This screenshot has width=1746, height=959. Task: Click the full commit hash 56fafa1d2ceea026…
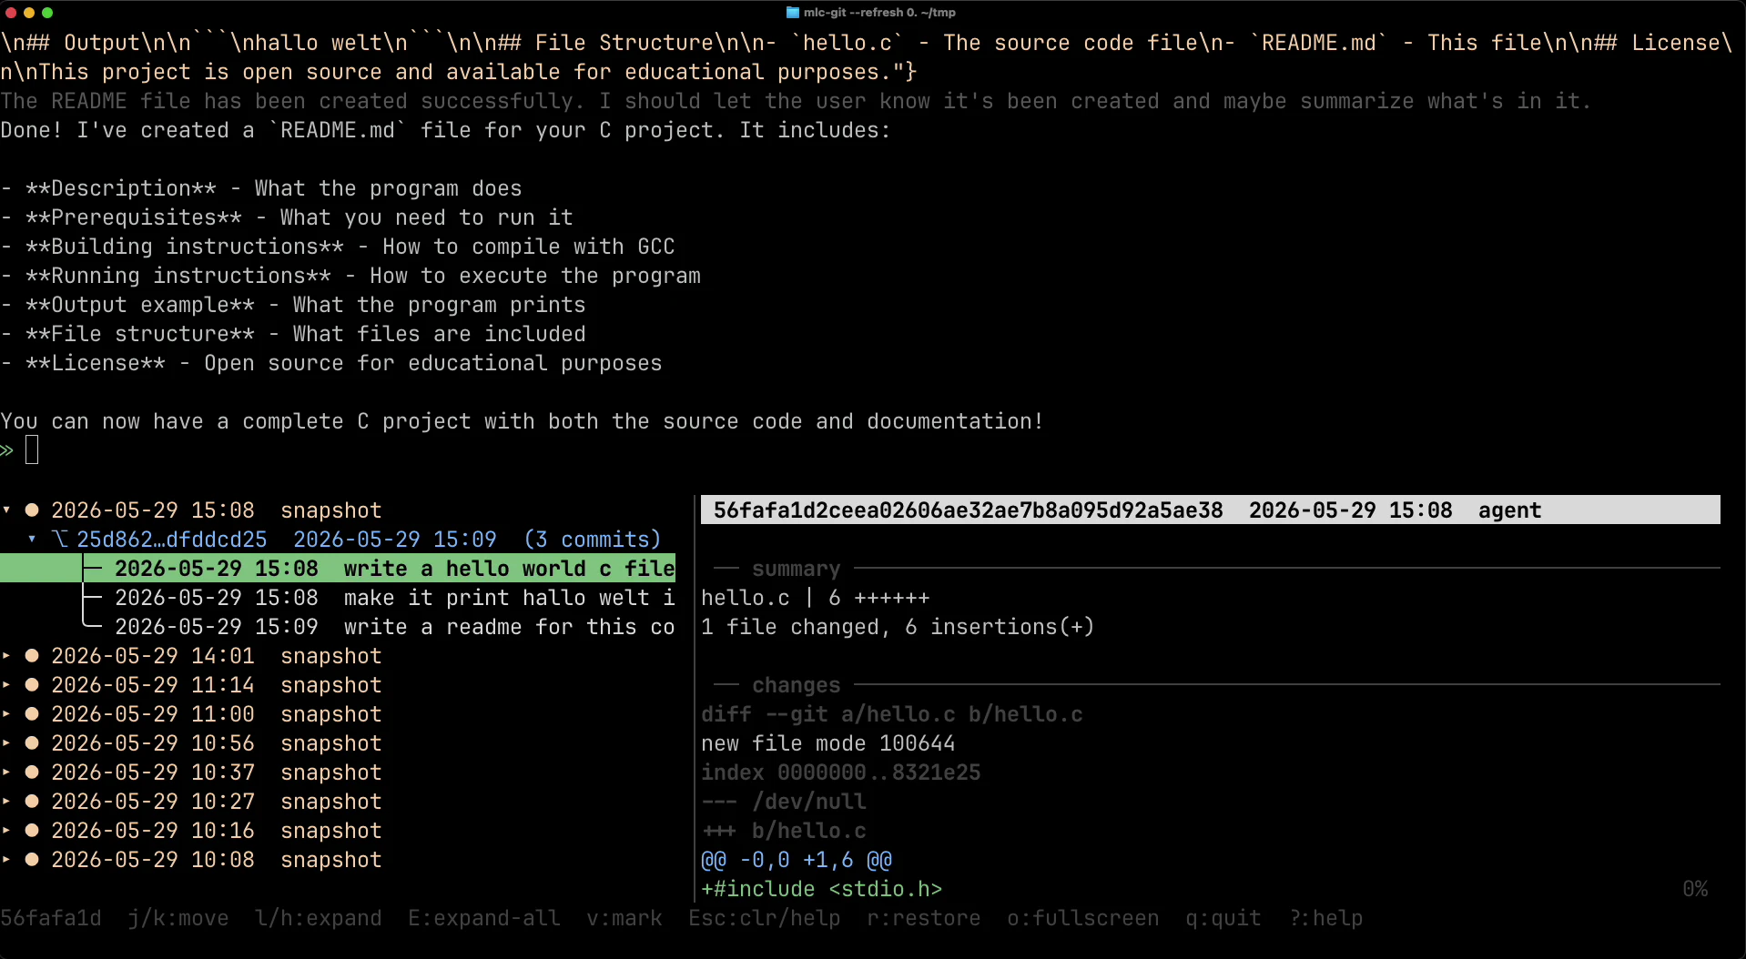pyautogui.click(x=969, y=510)
